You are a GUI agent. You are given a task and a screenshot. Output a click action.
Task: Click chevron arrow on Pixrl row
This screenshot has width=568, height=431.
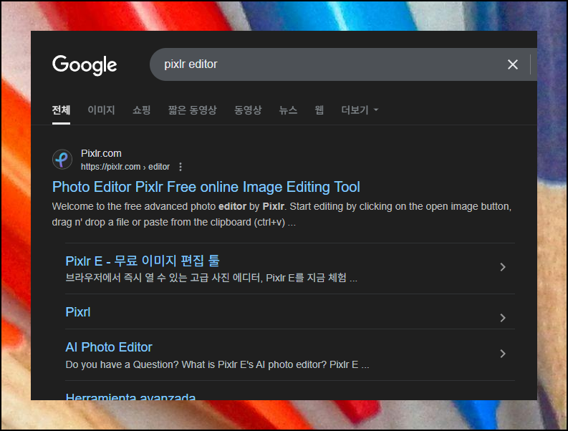coord(503,318)
